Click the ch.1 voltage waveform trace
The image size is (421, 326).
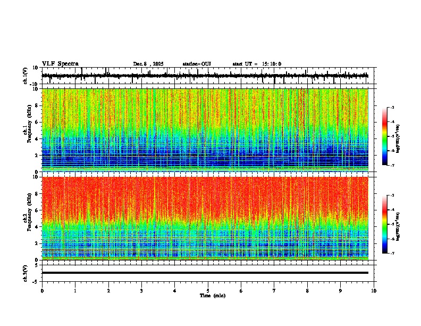(x=205, y=76)
